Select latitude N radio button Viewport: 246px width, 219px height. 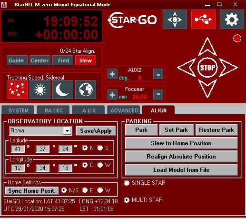(85, 148)
